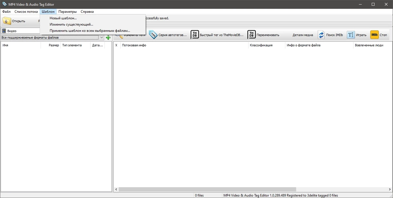Expand the Все поддерживаемые форматы файлов dropdown
The width and height of the screenshot is (393, 198).
102,38
